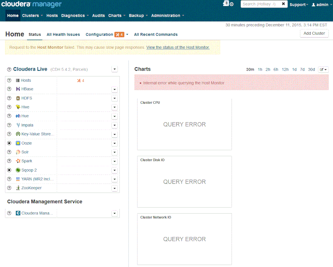Open the Hue actions dropdown
The height and width of the screenshot is (267, 333).
tap(114, 116)
